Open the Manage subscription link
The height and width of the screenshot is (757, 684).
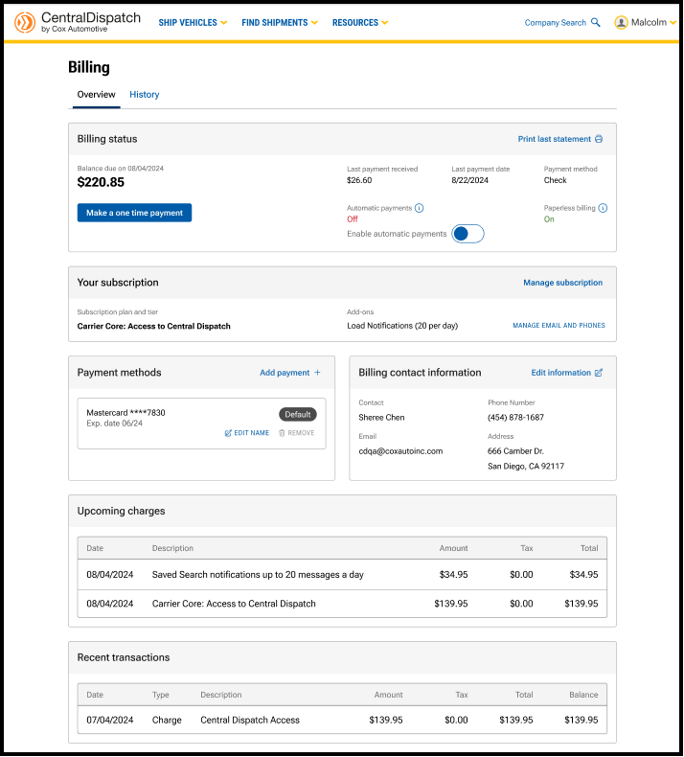(562, 283)
